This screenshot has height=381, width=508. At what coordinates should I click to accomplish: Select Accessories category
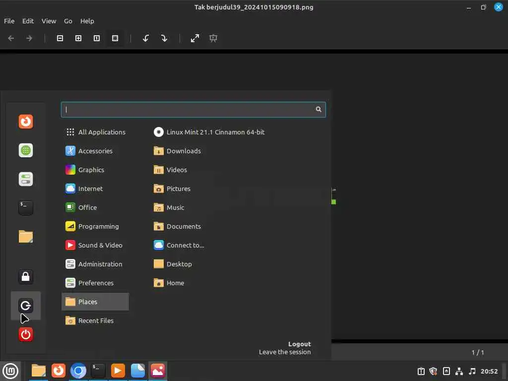(95, 151)
